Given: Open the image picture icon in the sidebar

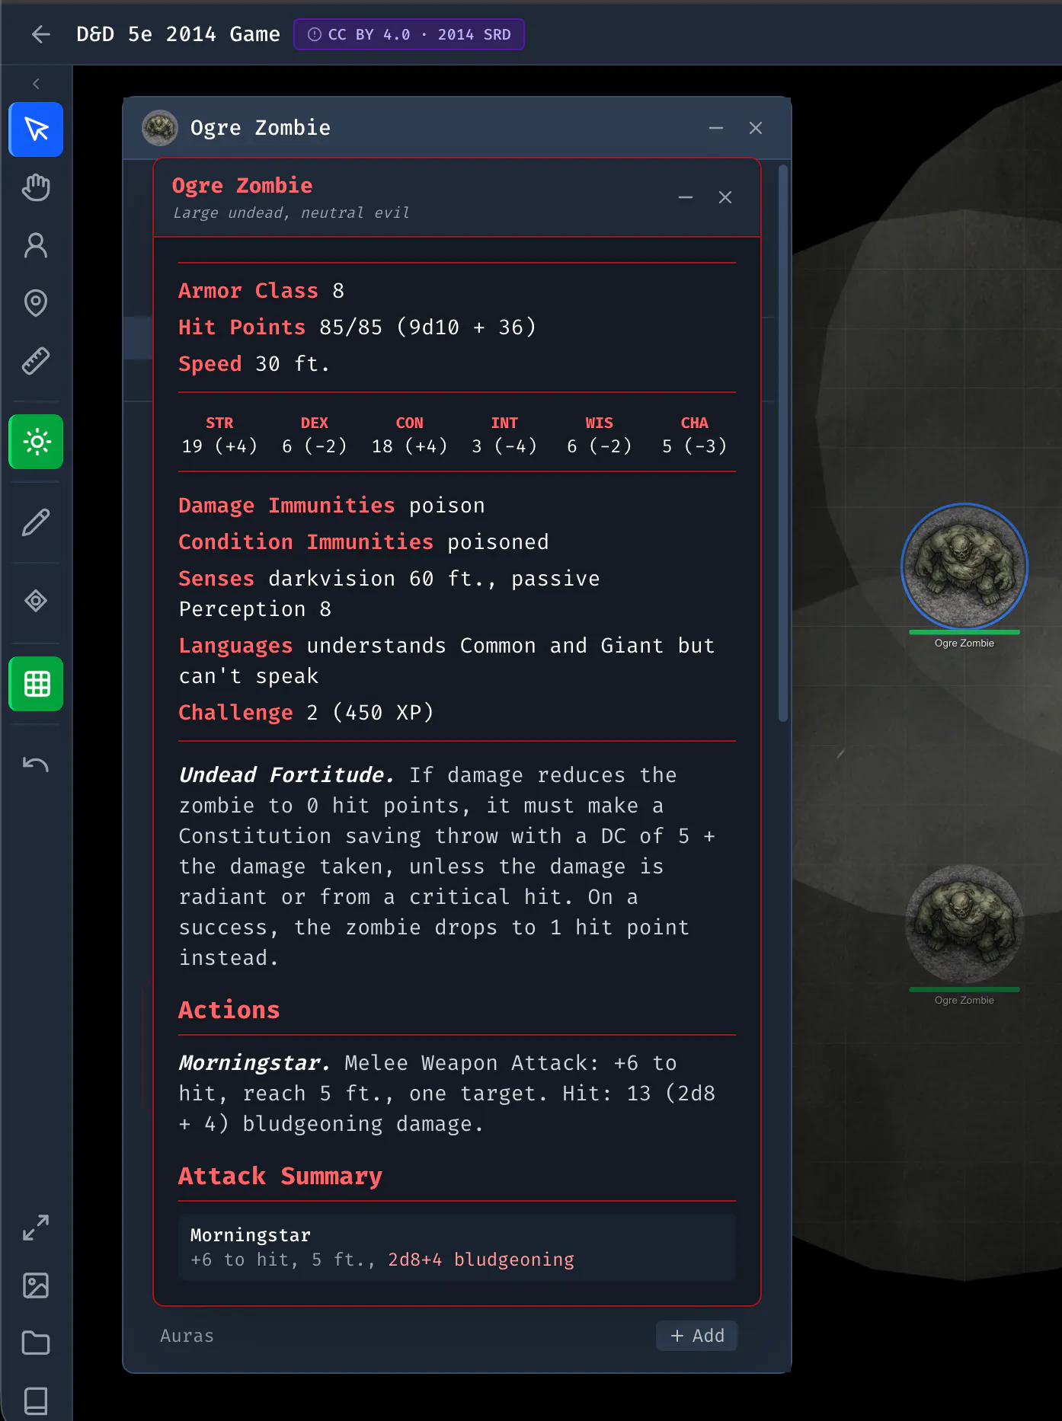Looking at the screenshot, I should point(36,1285).
